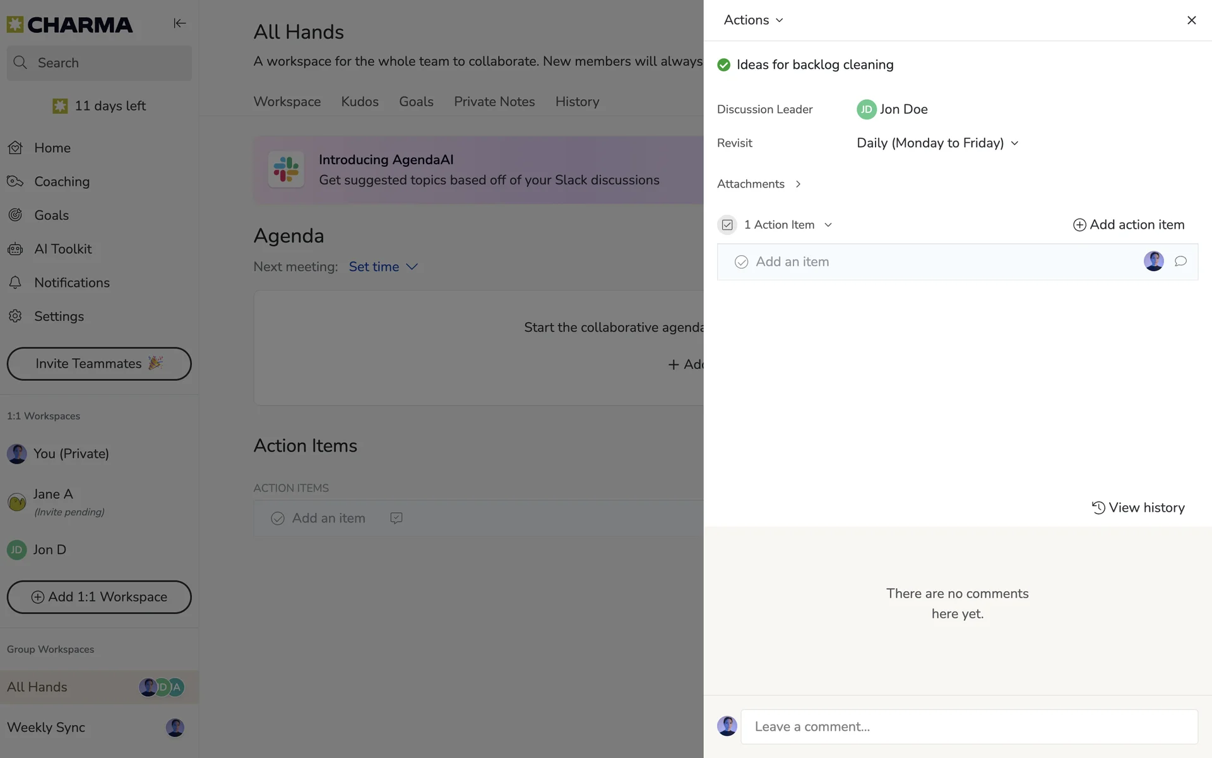
Task: Click Add action item button
Action: pos(1129,225)
